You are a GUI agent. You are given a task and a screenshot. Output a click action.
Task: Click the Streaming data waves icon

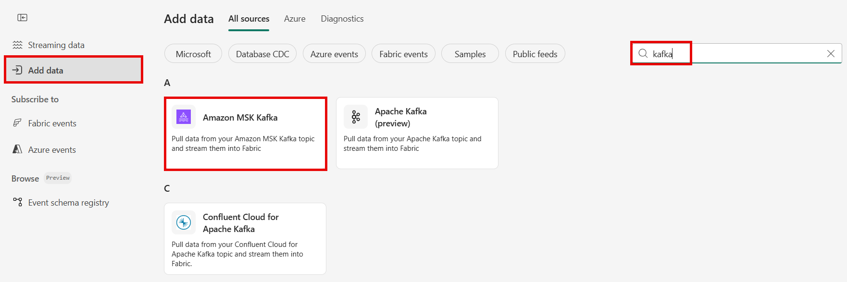pos(18,45)
